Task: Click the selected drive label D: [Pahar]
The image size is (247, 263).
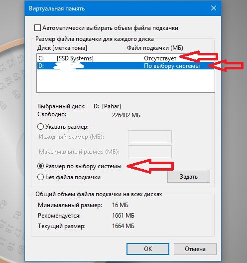Action: (x=107, y=106)
